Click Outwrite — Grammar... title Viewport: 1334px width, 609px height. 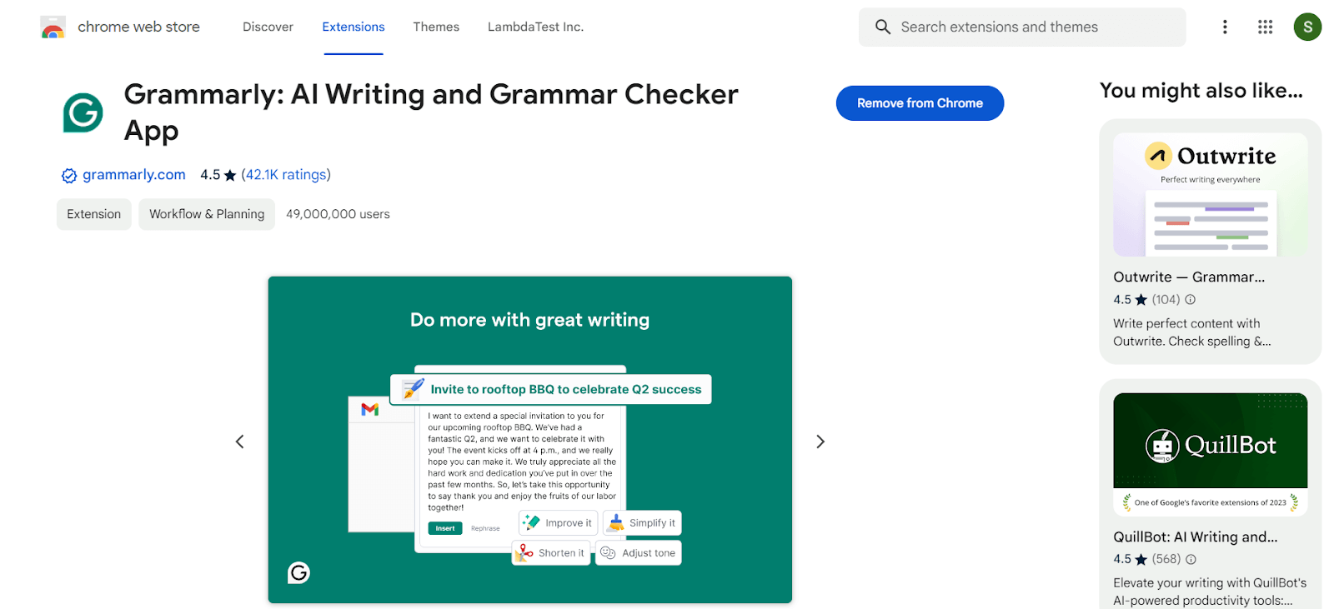click(1189, 277)
